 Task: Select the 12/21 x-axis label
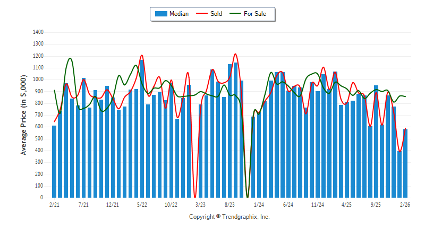[x=113, y=204]
